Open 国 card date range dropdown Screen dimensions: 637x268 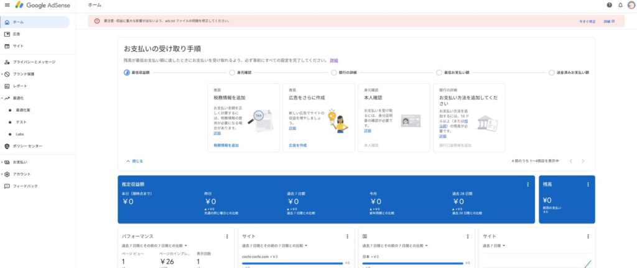point(395,246)
